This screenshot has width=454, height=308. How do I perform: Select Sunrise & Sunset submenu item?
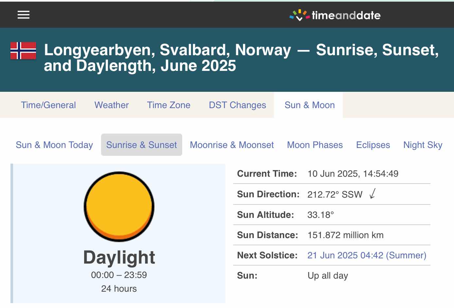click(x=141, y=145)
